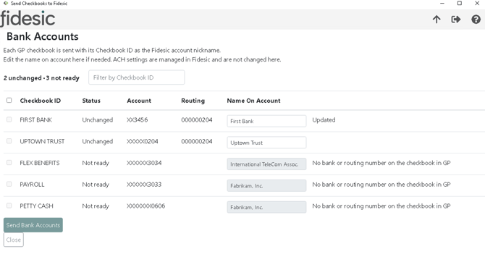Viewport: 485px width, 270px height.
Task: Click routing number 000000204 for FIRST BANK
Action: click(197, 119)
